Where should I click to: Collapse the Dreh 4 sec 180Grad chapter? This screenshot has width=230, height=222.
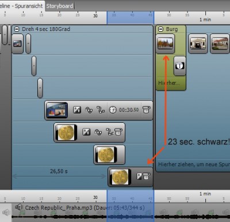pyautogui.click(x=17, y=29)
